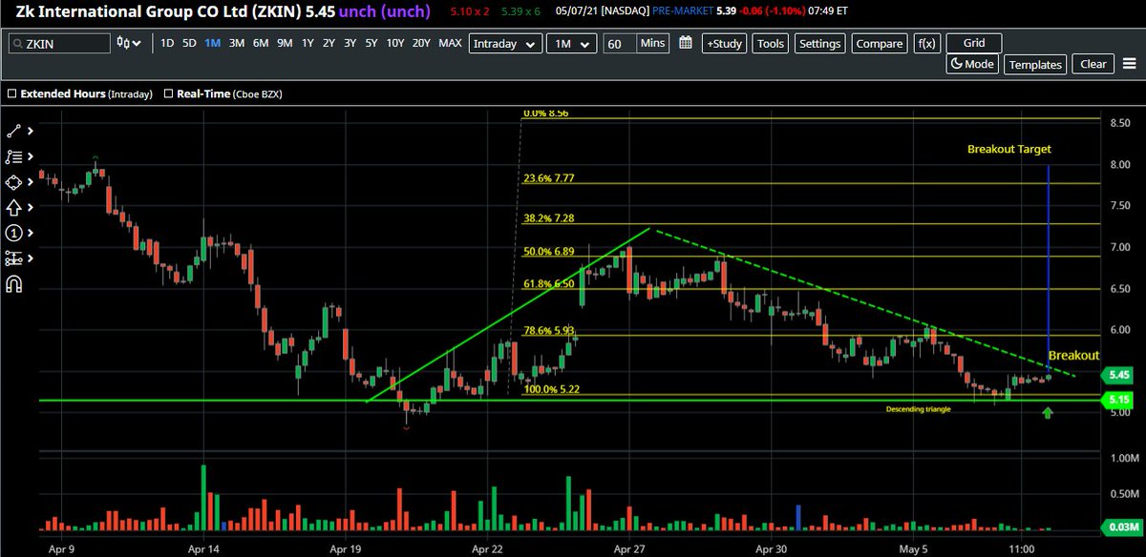Select the 1D time range

point(167,43)
